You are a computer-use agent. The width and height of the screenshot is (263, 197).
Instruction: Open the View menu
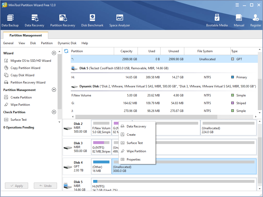click(22, 43)
